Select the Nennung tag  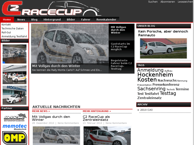[x=182, y=81]
